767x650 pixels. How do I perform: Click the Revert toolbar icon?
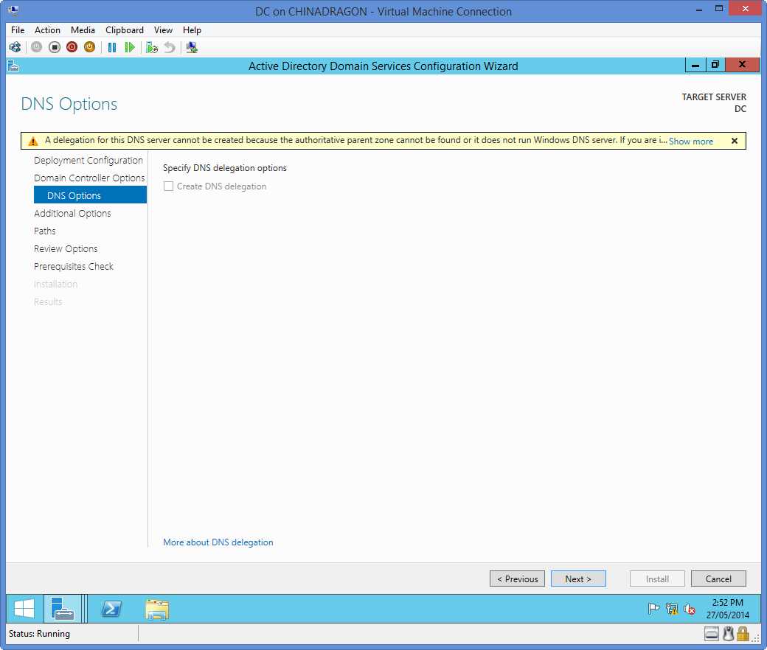point(169,47)
